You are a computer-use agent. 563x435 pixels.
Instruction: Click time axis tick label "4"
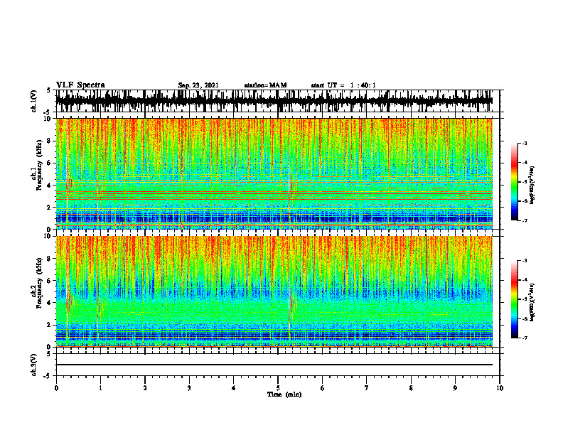(x=234, y=388)
